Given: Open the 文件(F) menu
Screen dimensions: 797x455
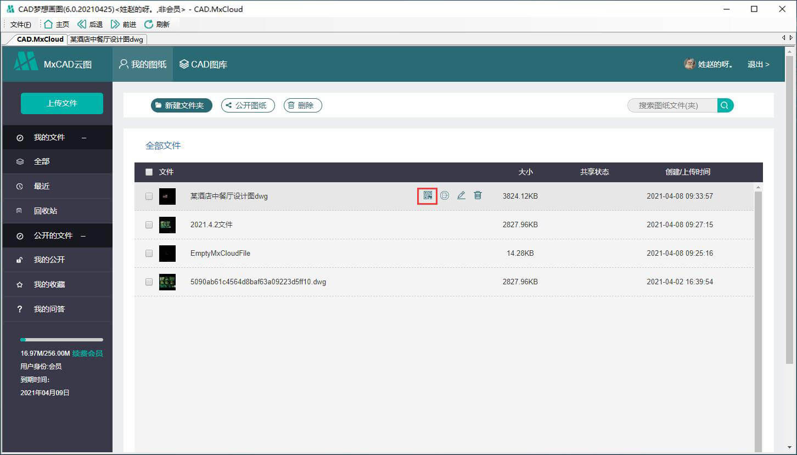Looking at the screenshot, I should [x=21, y=24].
